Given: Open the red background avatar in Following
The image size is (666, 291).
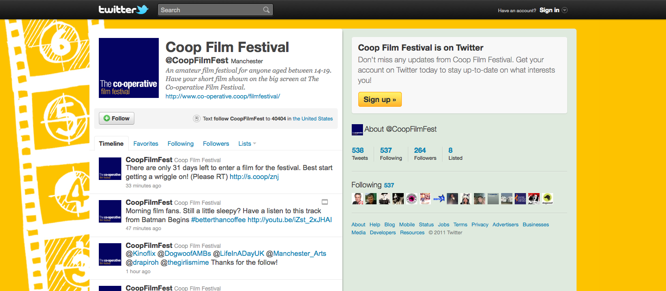Looking at the screenshot, I should pyautogui.click(x=534, y=199).
